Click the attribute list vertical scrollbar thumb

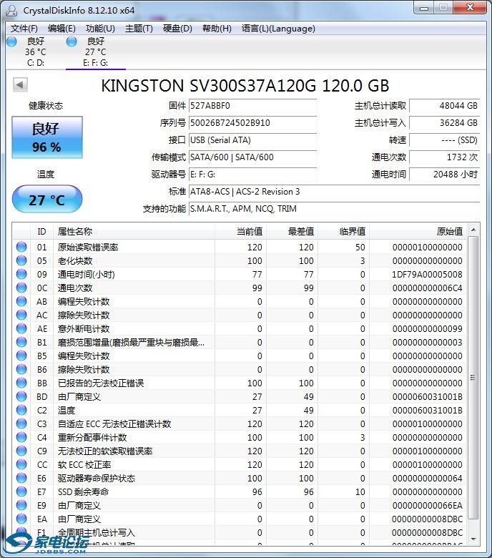[473, 378]
